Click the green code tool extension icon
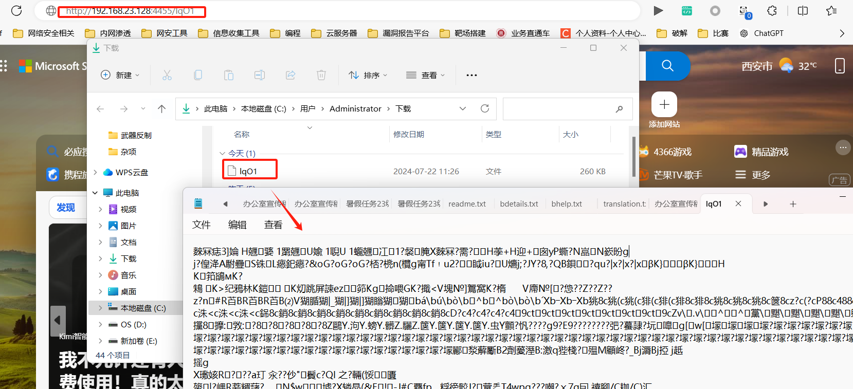 (x=687, y=11)
